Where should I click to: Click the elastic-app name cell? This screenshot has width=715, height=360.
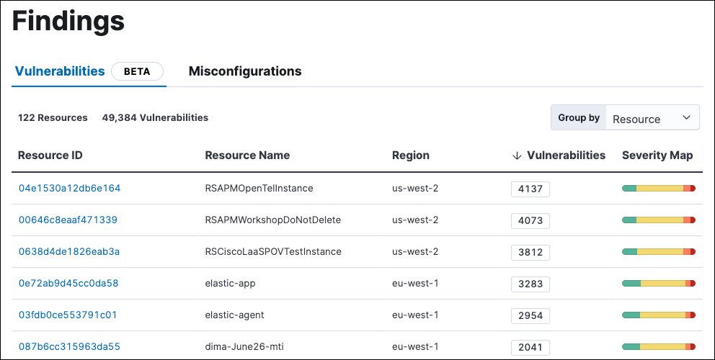pos(230,284)
